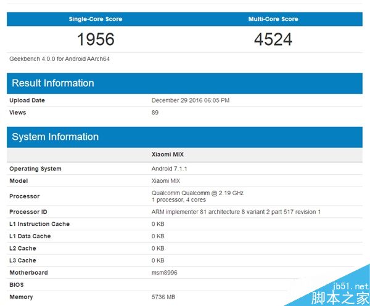Screen dimensions: 370x306
Task: Click the L2 Cache label
Action: coord(23,249)
